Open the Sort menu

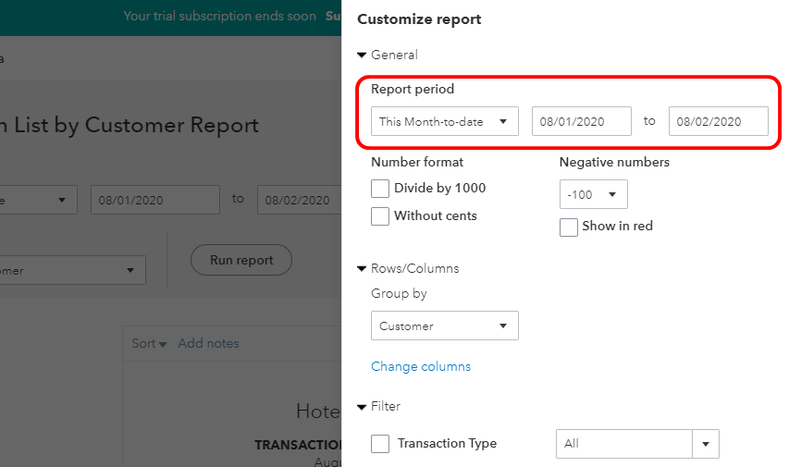148,344
